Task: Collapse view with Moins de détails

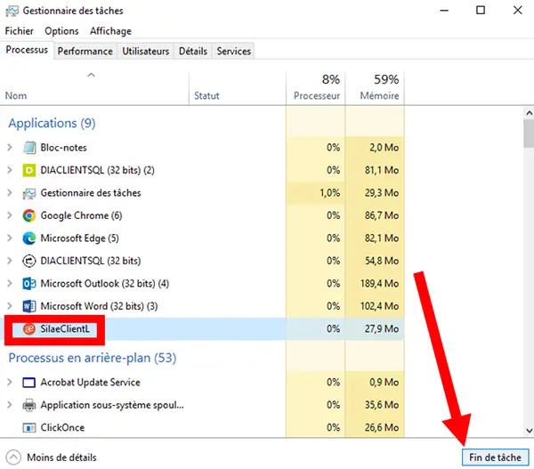Action: pos(52,457)
